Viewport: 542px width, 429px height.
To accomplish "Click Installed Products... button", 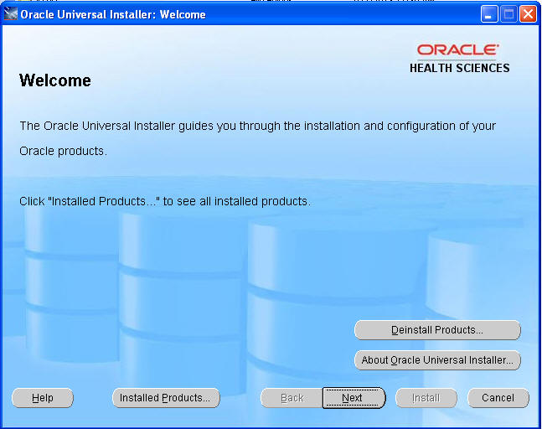I will coord(166,398).
